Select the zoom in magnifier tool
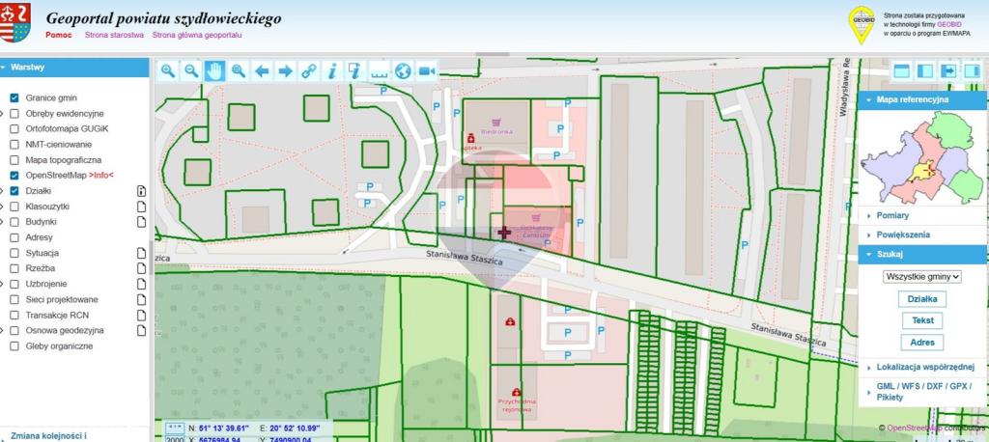989x442 pixels. point(168,70)
